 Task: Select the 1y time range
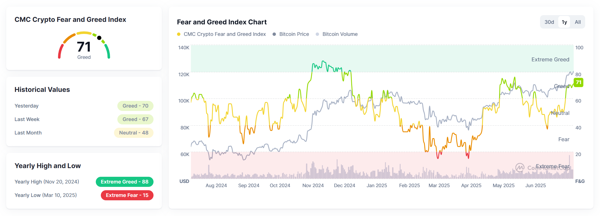tap(564, 22)
